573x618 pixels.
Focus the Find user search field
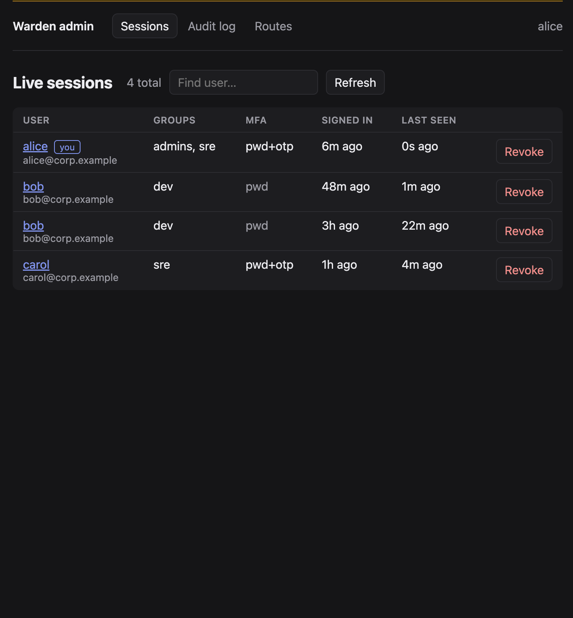[243, 82]
